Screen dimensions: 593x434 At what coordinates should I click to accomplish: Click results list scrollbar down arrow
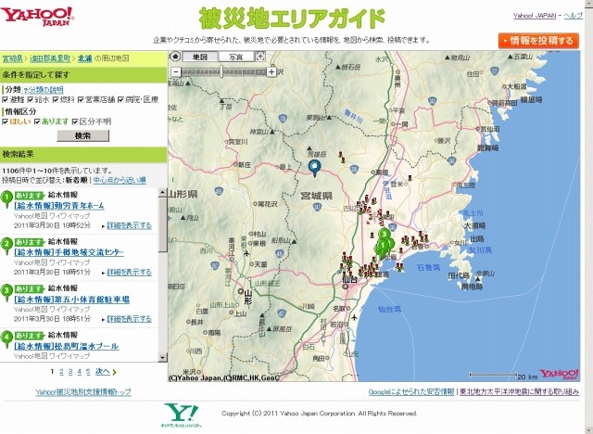pyautogui.click(x=163, y=357)
